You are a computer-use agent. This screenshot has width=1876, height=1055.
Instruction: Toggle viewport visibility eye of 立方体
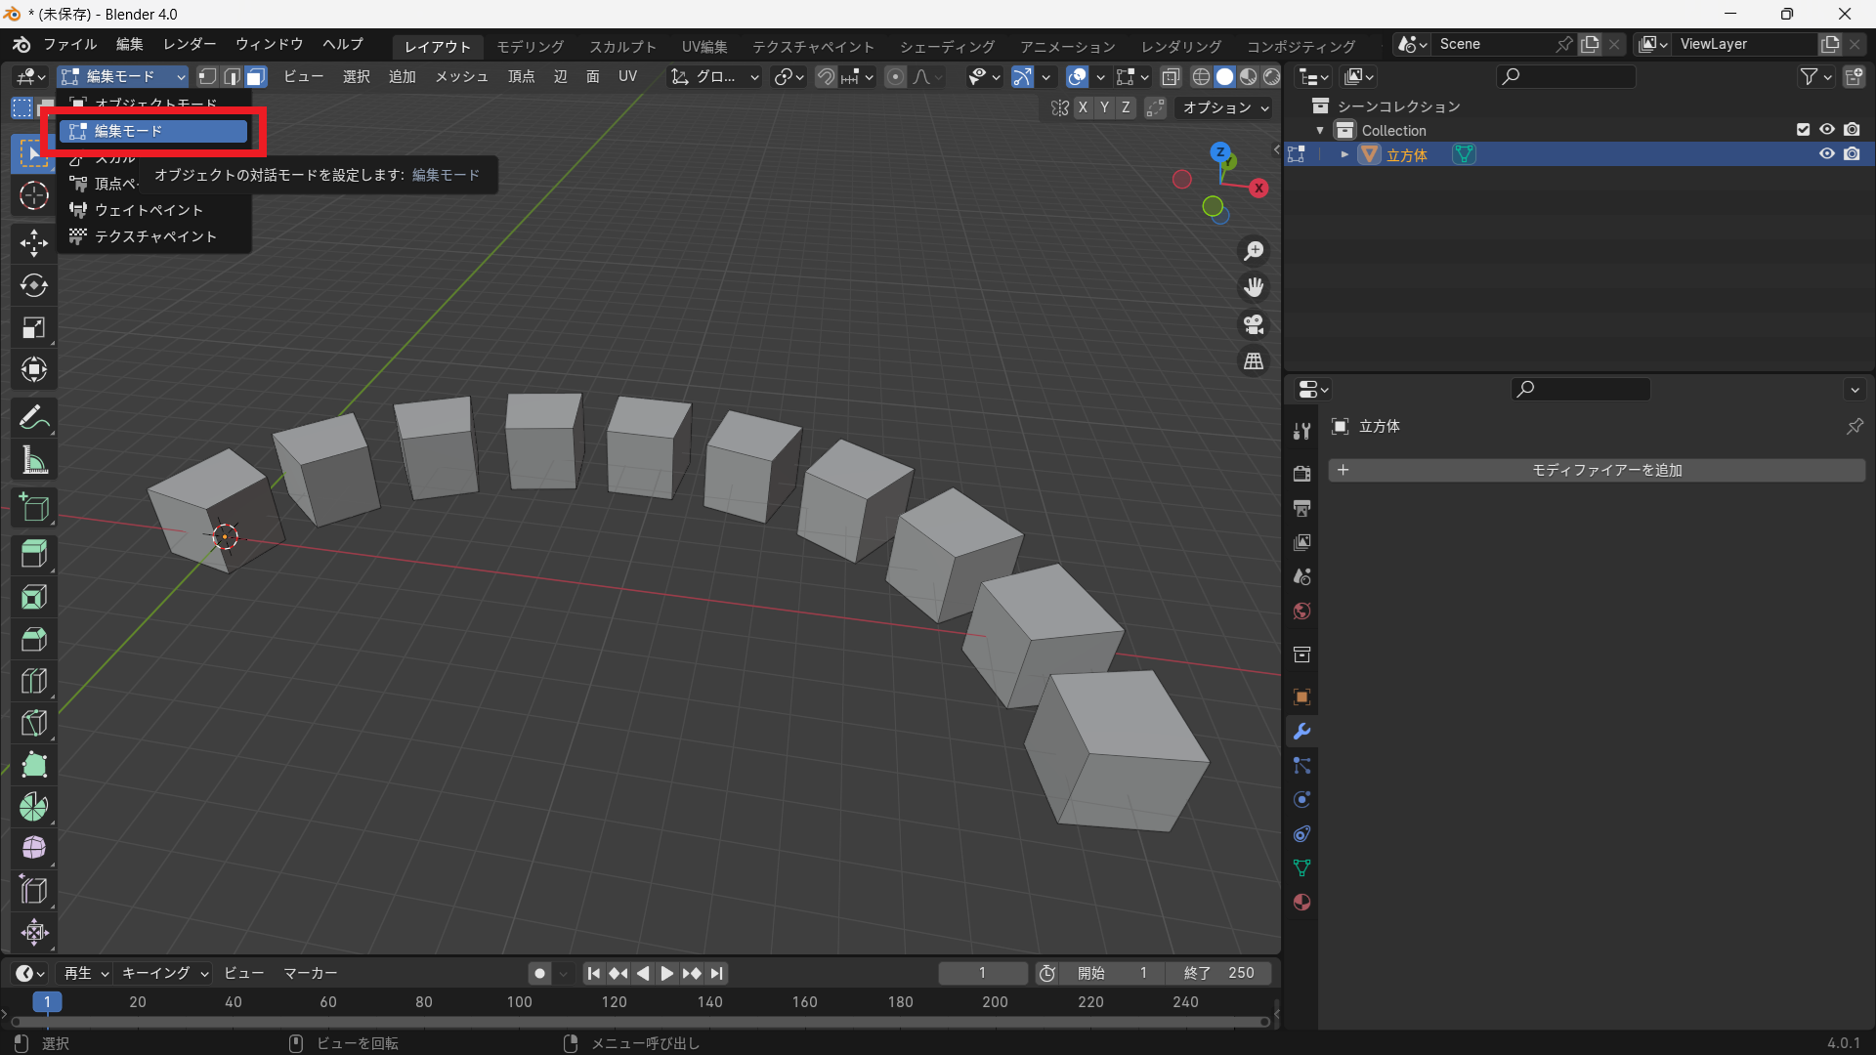(x=1826, y=154)
